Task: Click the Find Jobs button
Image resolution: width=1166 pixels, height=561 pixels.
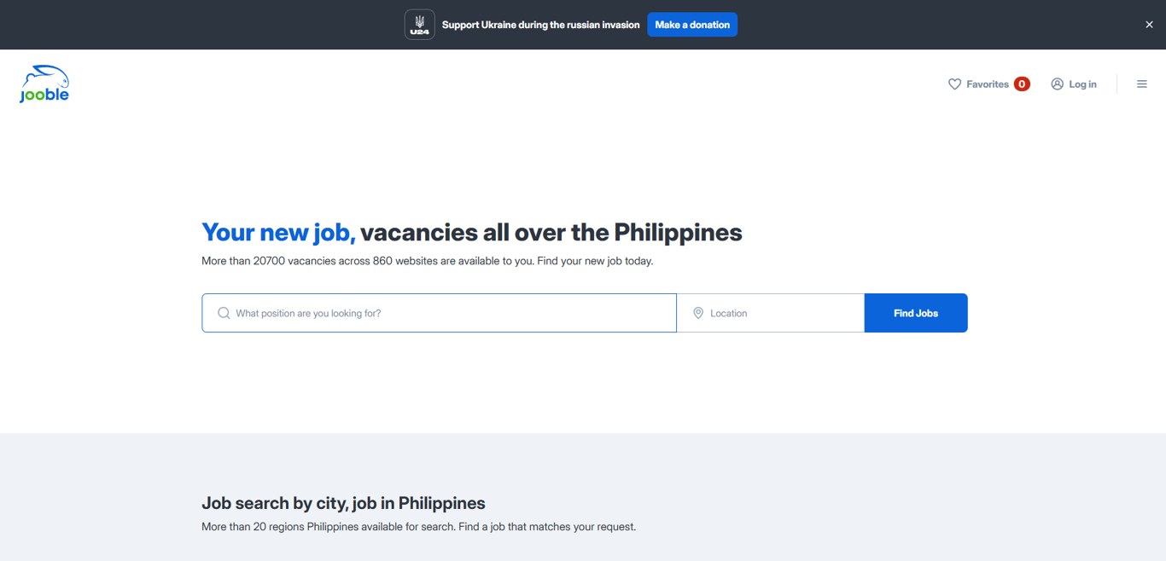Action: point(916,313)
